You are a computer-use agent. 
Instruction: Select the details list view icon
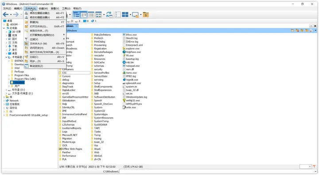tap(76, 15)
